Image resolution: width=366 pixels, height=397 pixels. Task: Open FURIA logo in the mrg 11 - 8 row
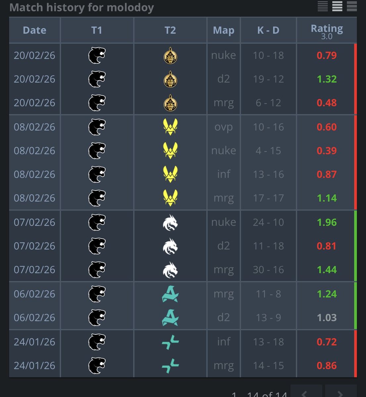[x=97, y=294]
